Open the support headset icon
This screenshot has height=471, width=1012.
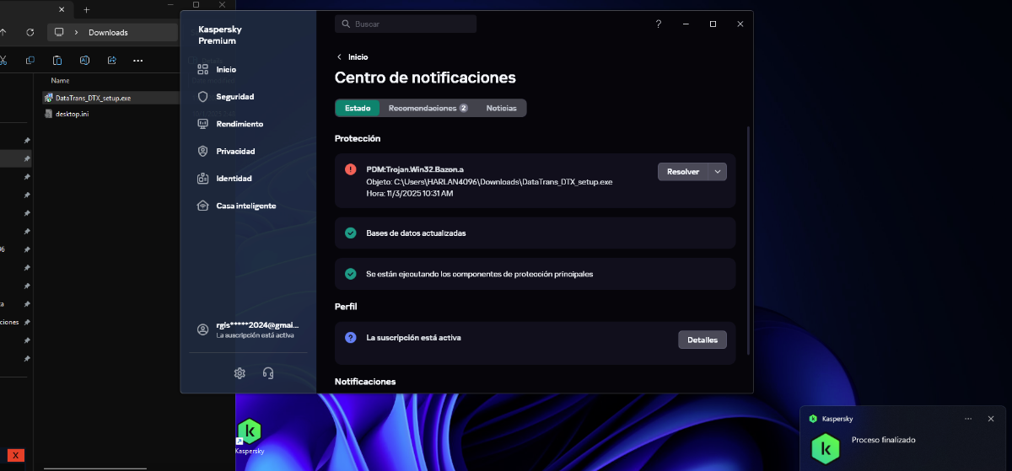point(268,373)
